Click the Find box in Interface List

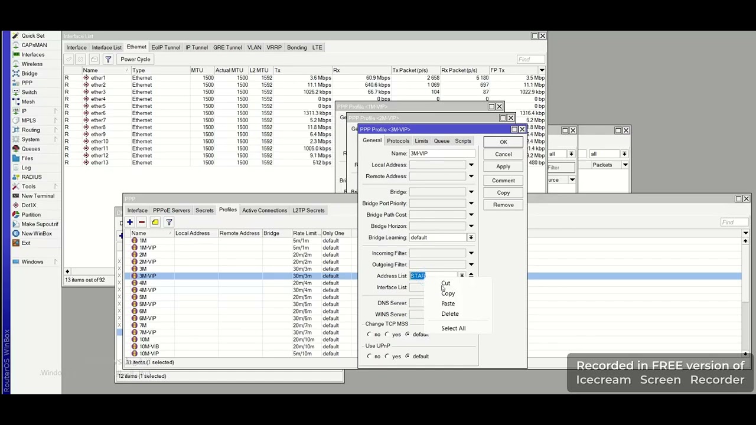click(x=531, y=59)
